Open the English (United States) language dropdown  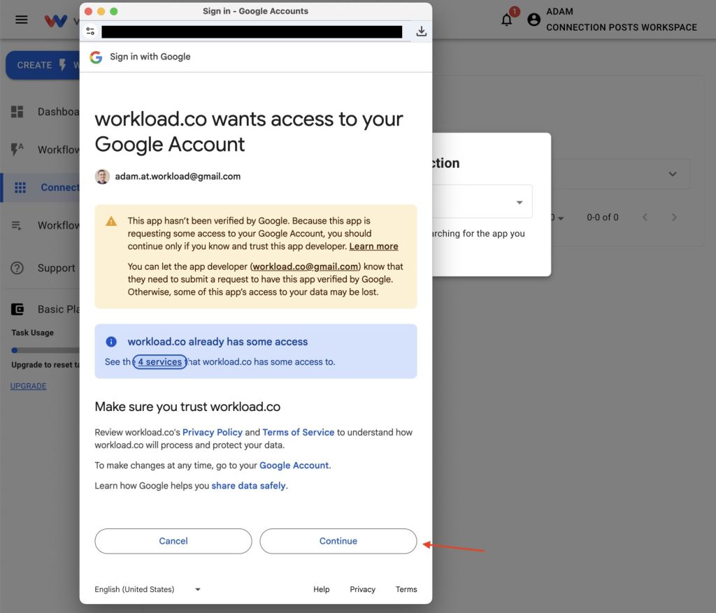tap(148, 589)
